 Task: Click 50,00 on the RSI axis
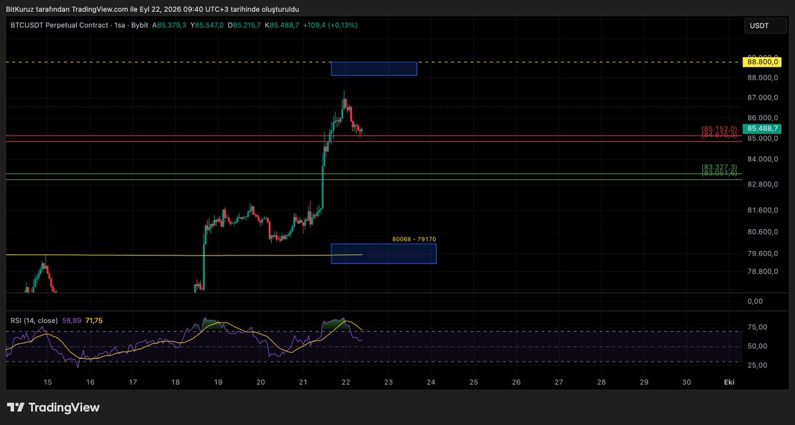point(758,346)
